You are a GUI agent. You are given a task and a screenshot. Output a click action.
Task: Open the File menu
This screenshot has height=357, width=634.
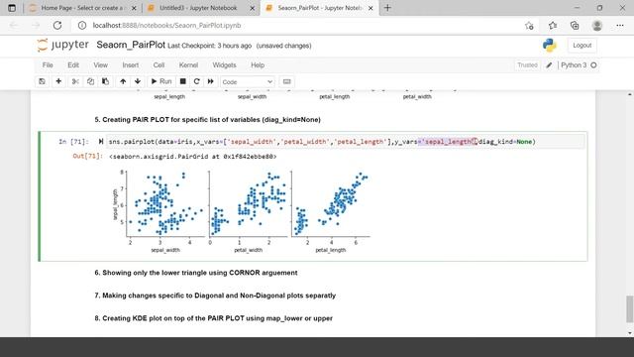pos(48,65)
